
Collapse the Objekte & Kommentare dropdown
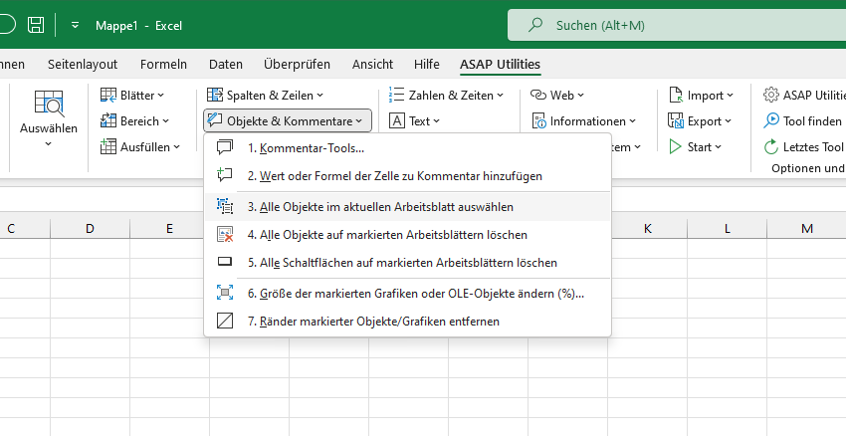tap(288, 120)
